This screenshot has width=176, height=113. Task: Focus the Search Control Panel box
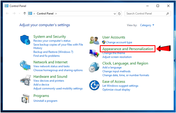point(147,14)
